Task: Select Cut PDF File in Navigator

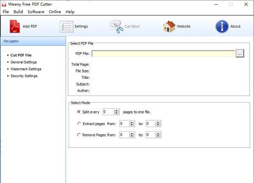Action: pos(21,55)
